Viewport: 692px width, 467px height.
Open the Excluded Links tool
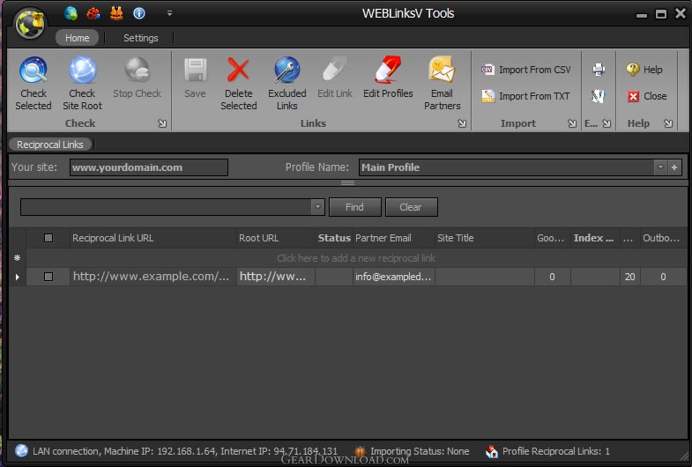[x=287, y=71]
